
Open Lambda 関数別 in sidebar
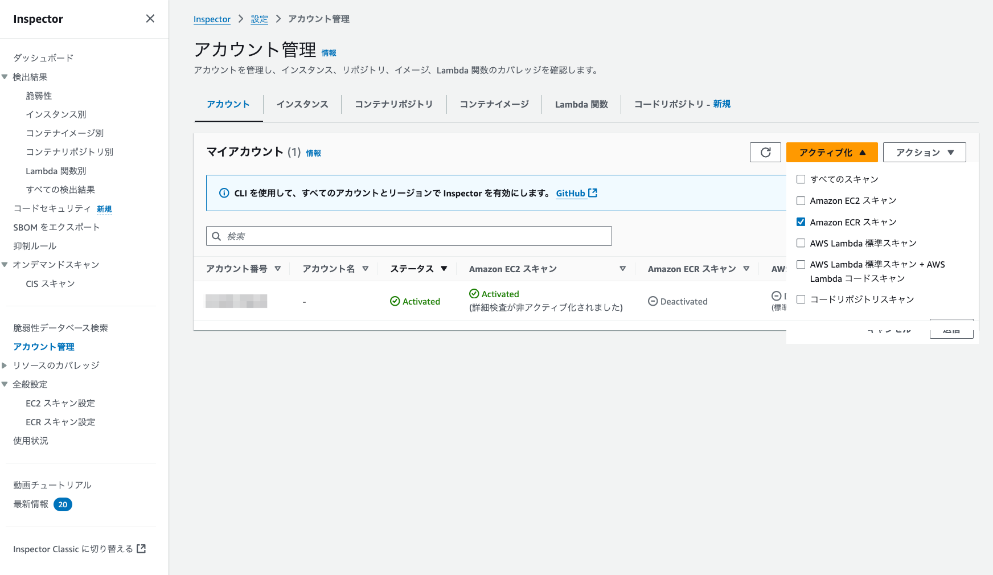(56, 171)
